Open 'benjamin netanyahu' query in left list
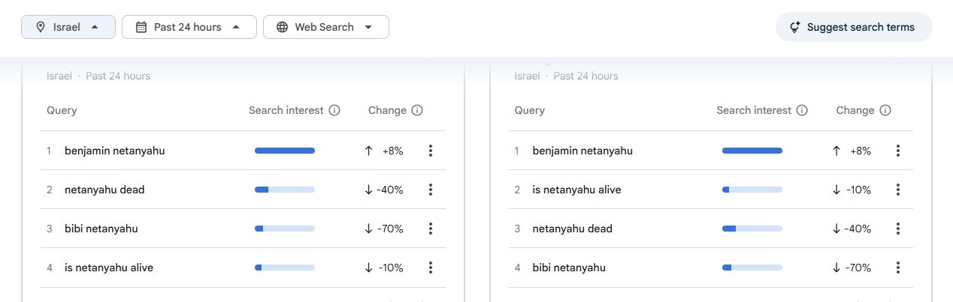 (x=114, y=151)
